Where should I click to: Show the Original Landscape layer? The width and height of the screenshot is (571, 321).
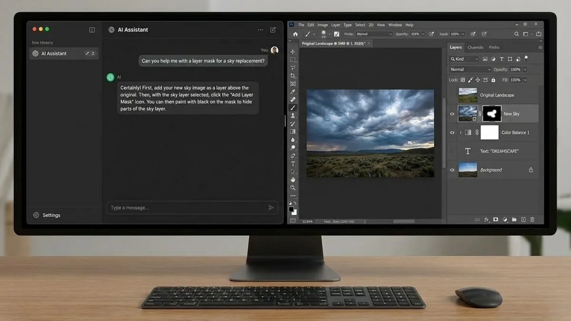point(452,95)
